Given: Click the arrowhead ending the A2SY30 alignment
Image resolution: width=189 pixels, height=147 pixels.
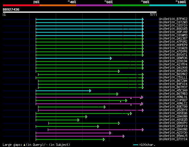Looking at the screenshot, I should (x=110, y=133).
